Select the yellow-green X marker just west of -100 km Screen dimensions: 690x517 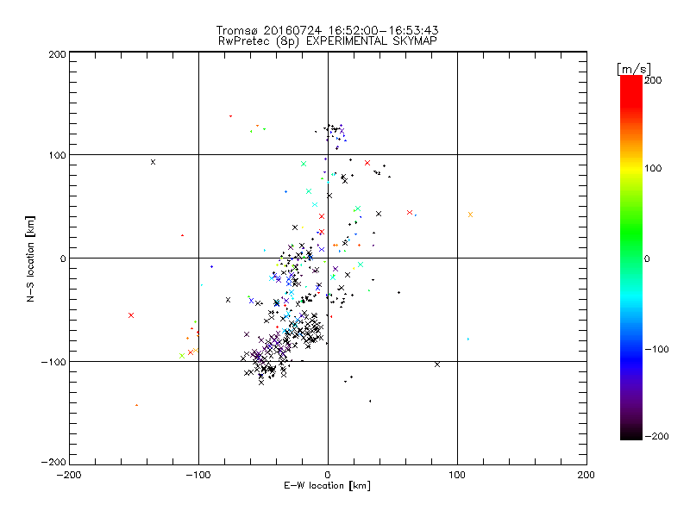(182, 356)
